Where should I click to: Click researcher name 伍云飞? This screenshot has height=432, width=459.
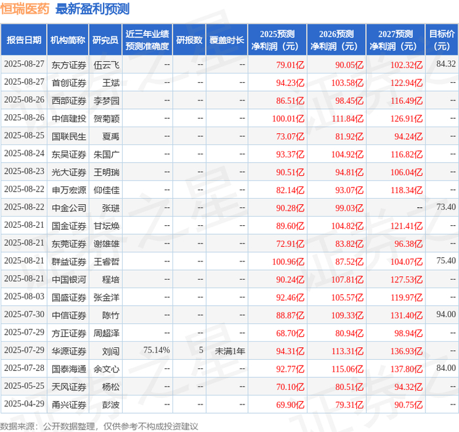pyautogui.click(x=106, y=65)
